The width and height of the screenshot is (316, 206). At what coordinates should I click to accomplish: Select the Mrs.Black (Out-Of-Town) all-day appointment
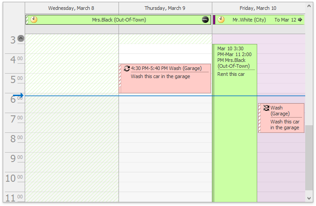pos(118,20)
